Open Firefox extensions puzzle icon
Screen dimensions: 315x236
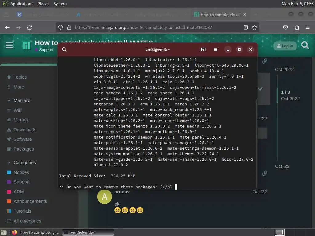tap(297, 27)
